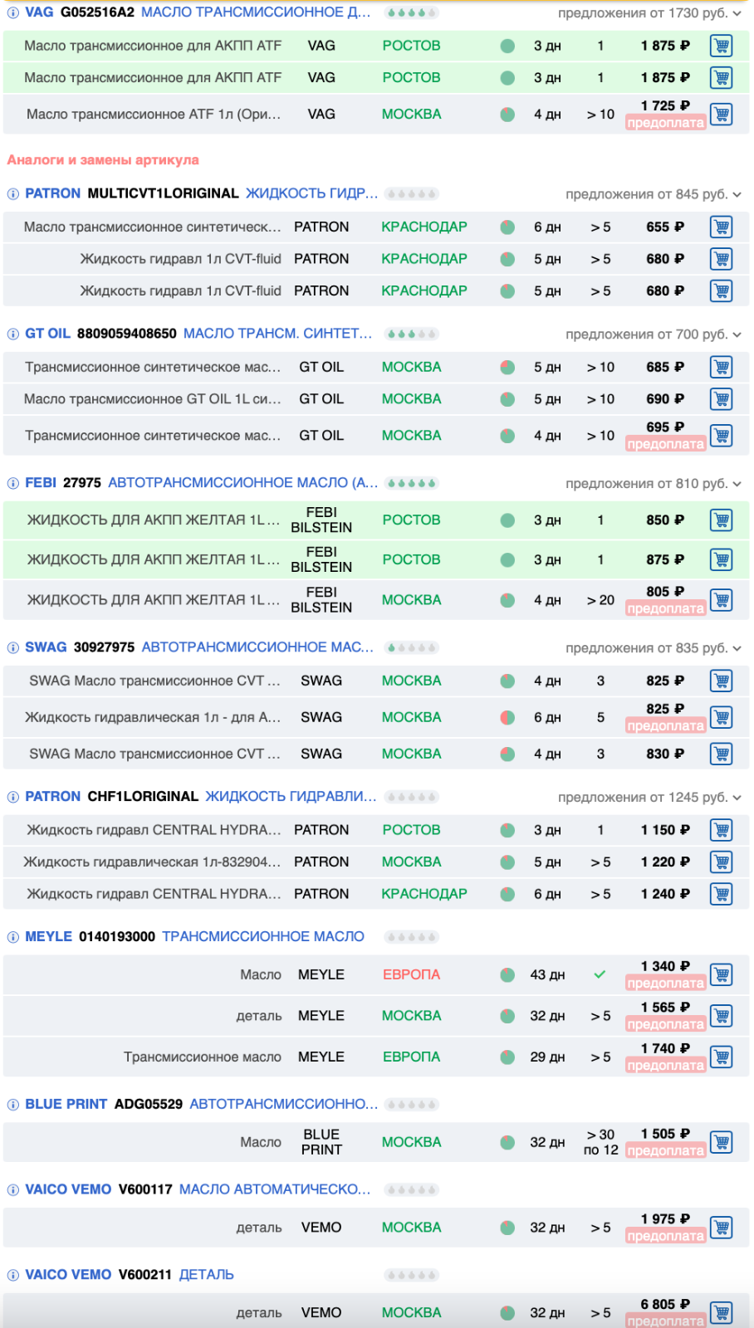Click the status dot in the SWAG 6 дн row
This screenshot has width=754, height=1328.
(x=507, y=717)
